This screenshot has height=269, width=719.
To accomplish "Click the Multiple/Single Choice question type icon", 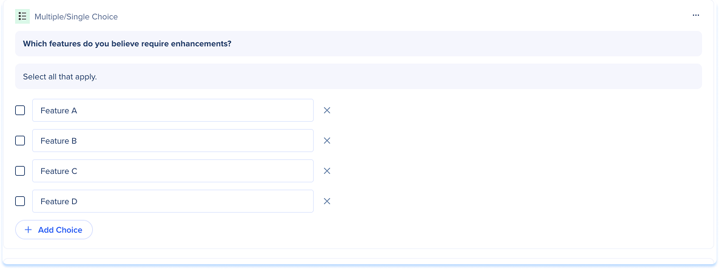I will click(22, 16).
